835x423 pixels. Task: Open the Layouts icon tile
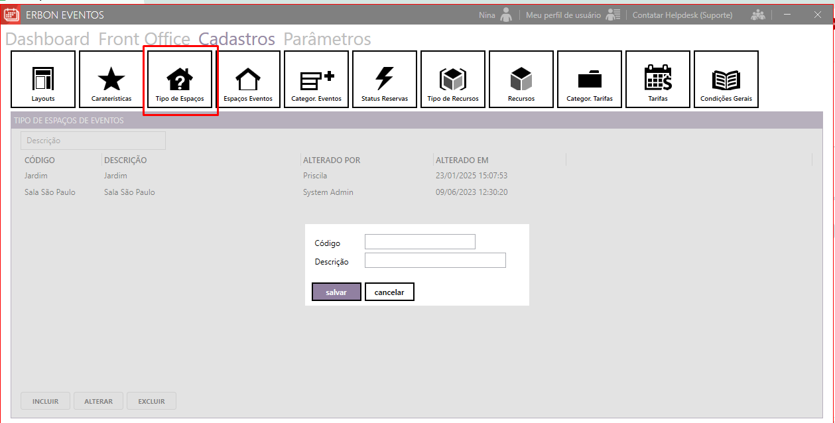43,80
